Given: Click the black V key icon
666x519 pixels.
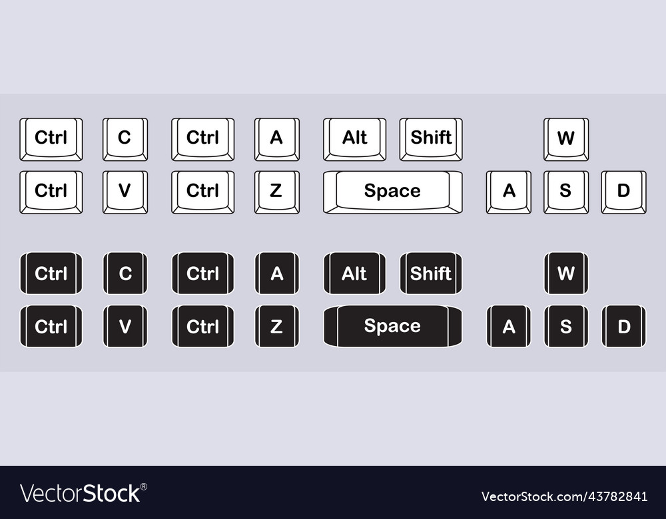Looking at the screenshot, I should (125, 326).
